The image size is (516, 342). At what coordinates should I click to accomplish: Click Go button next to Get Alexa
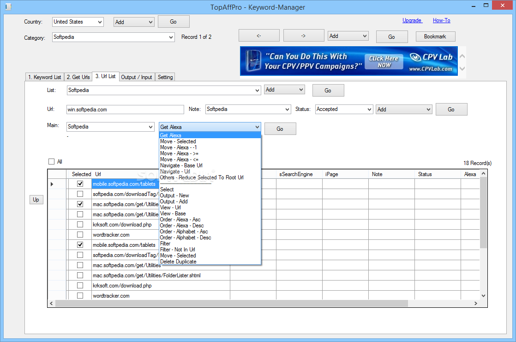[x=280, y=129]
